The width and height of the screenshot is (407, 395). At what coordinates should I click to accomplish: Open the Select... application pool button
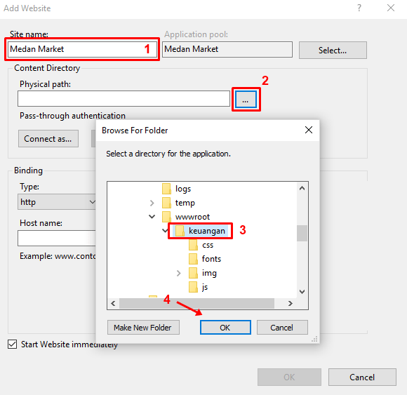click(x=333, y=50)
